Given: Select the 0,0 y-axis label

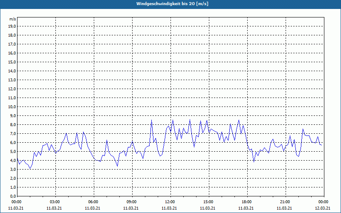Looking at the screenshot, I should click(x=13, y=196).
